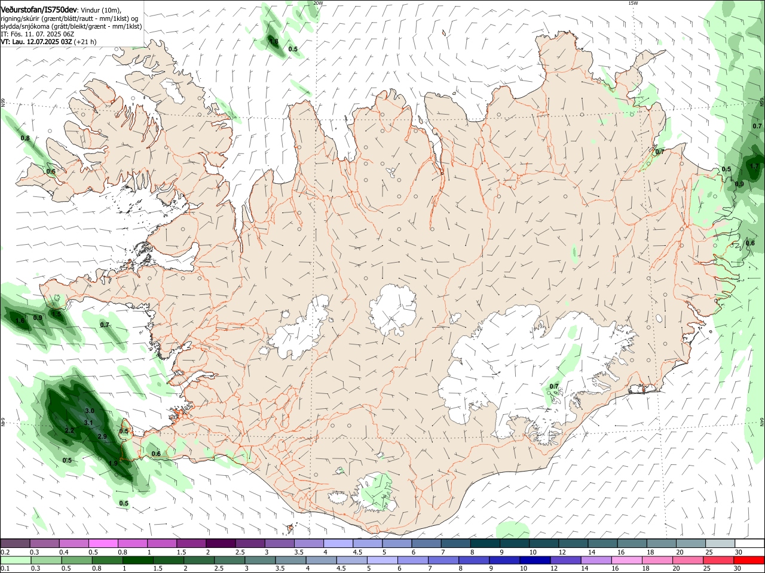Click the palest green 0.1 swatch, bottom legend row
Screen dimensions: 765x573
pyautogui.click(x=15, y=560)
